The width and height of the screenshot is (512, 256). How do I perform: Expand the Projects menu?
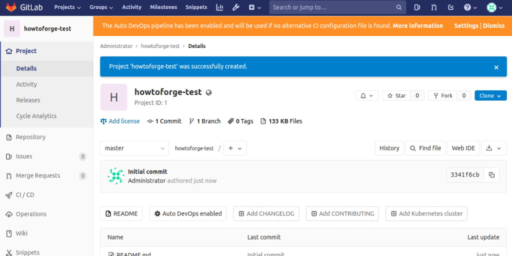67,7
